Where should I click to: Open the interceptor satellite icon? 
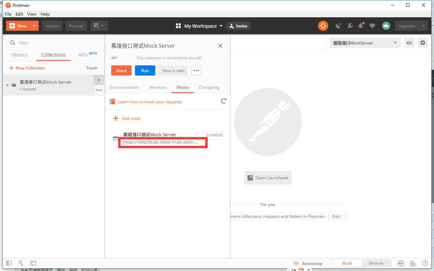338,26
